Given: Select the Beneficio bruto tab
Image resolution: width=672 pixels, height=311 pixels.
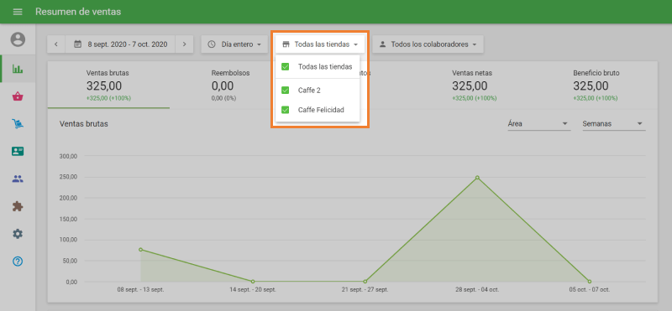Looking at the screenshot, I should (596, 86).
